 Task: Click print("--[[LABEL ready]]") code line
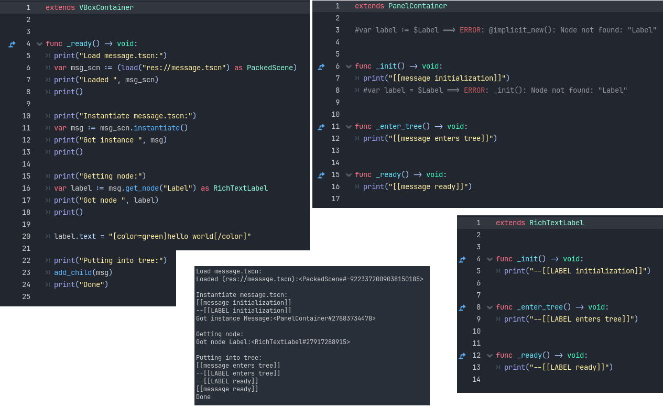[x=558, y=368]
